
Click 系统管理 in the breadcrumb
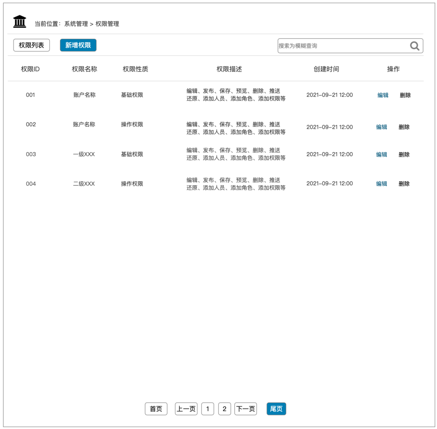click(76, 24)
